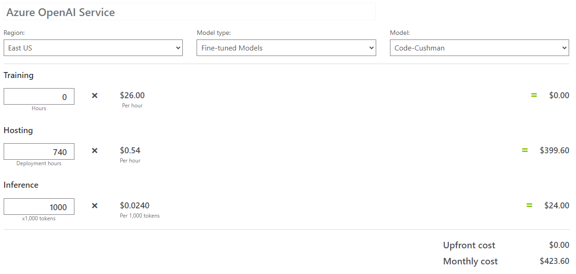Image resolution: width=576 pixels, height=274 pixels.
Task: Click the Per 1,000 tokens caption
Action: [140, 216]
